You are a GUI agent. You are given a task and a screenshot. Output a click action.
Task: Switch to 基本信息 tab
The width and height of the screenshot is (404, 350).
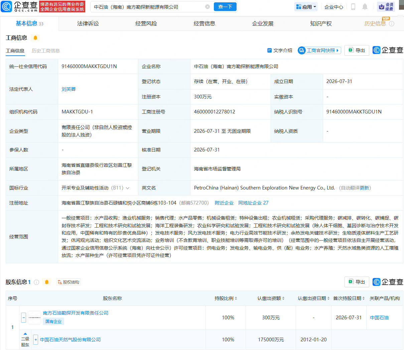[x=29, y=23]
